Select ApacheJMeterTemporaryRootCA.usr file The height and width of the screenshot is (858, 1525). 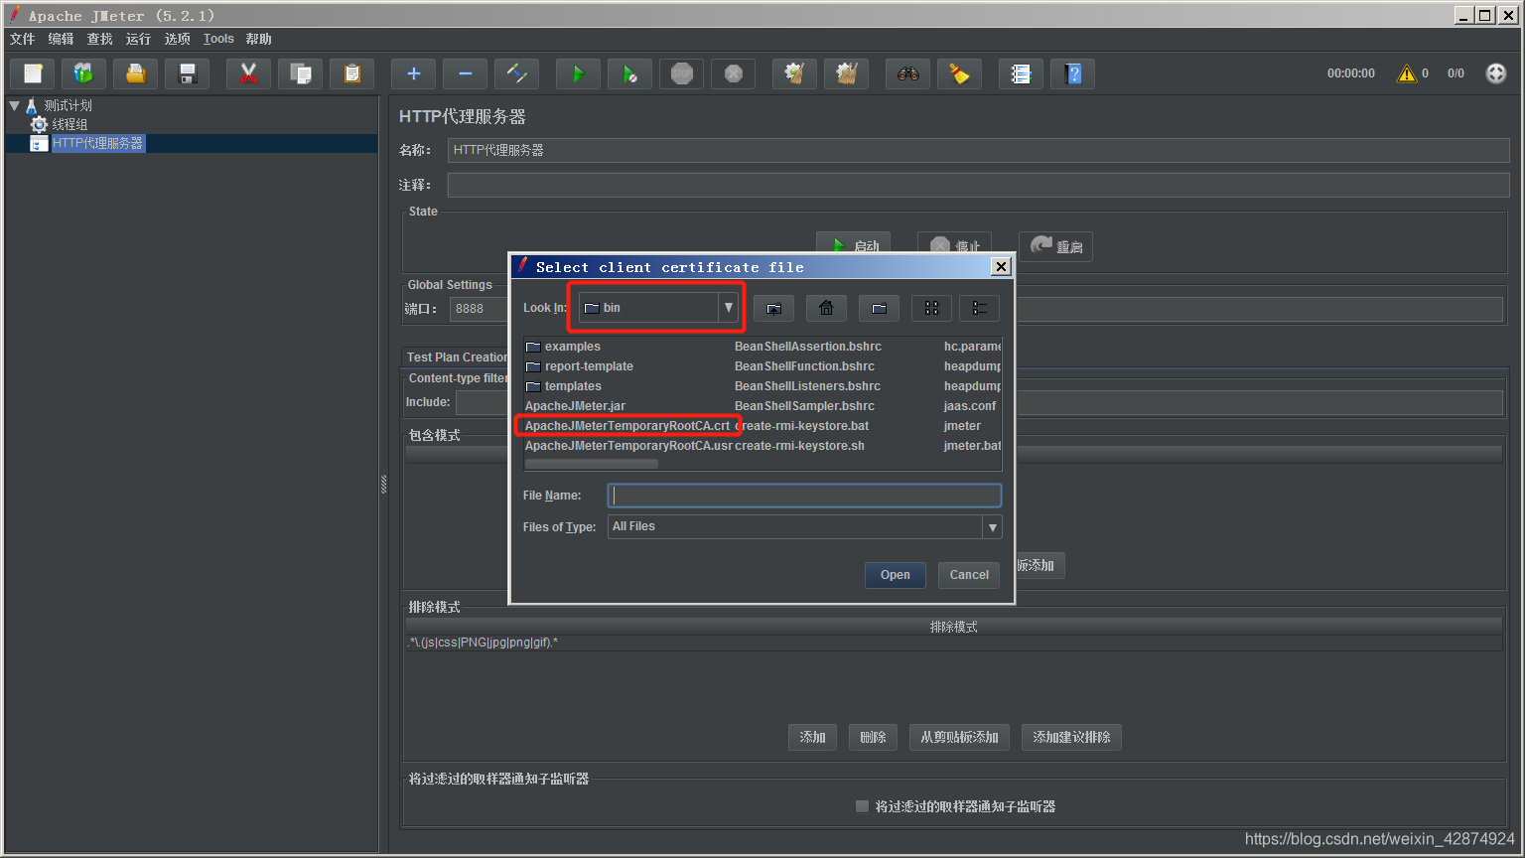pyautogui.click(x=628, y=446)
